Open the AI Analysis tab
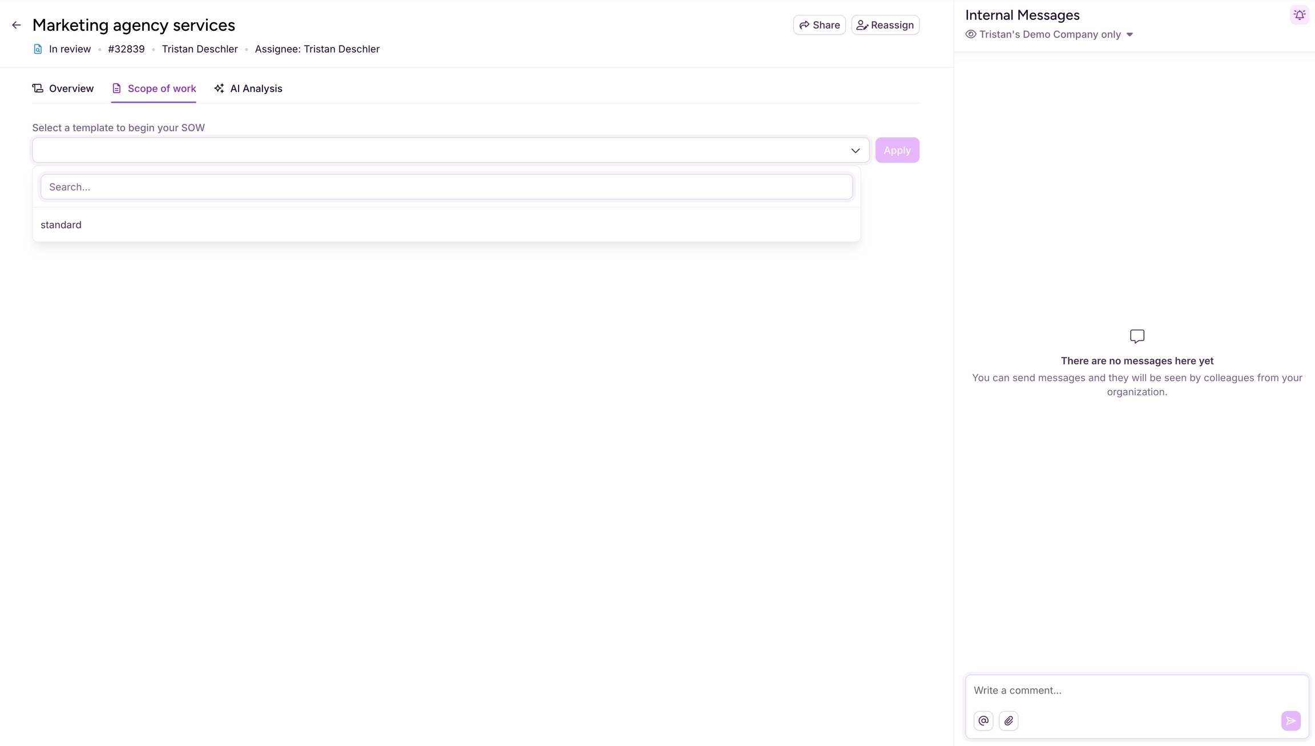This screenshot has width=1315, height=746. (248, 88)
